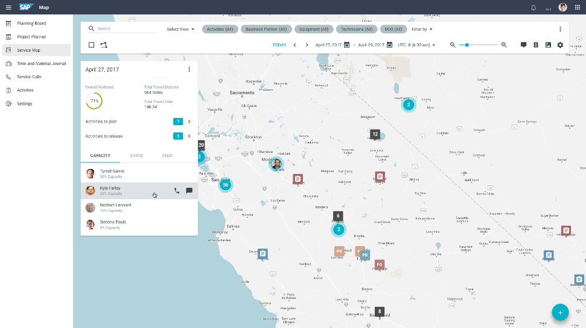Open the map settings gear icon
The width and height of the screenshot is (586, 328).
(560, 45)
